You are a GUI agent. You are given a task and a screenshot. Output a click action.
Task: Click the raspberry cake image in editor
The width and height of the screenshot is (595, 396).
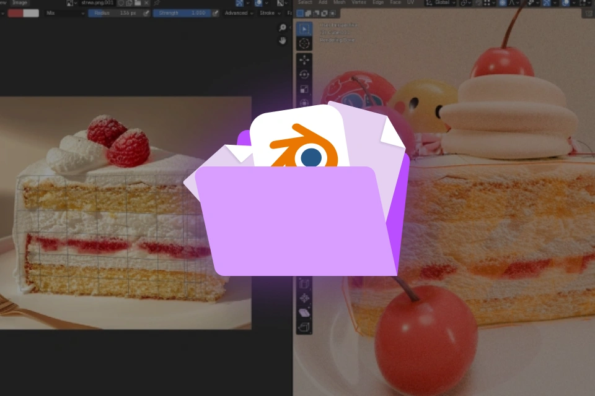[125, 213]
